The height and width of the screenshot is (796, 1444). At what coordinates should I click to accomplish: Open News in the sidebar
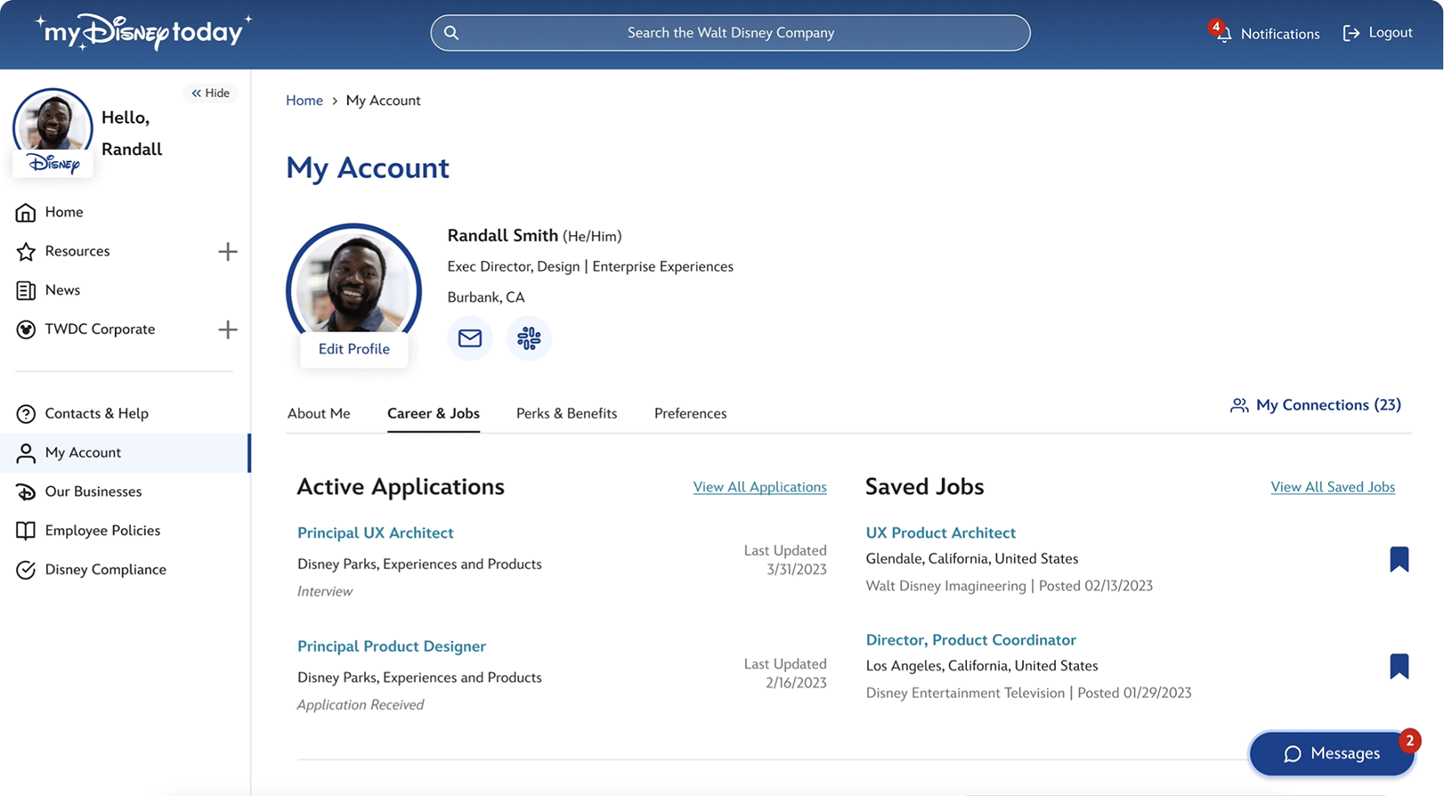[62, 290]
